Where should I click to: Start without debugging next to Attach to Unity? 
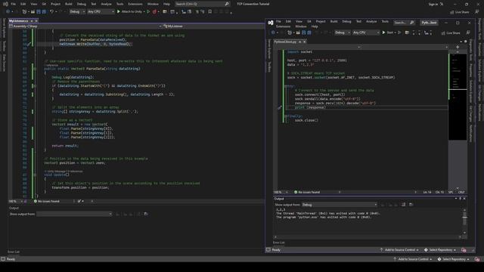tap(148, 12)
